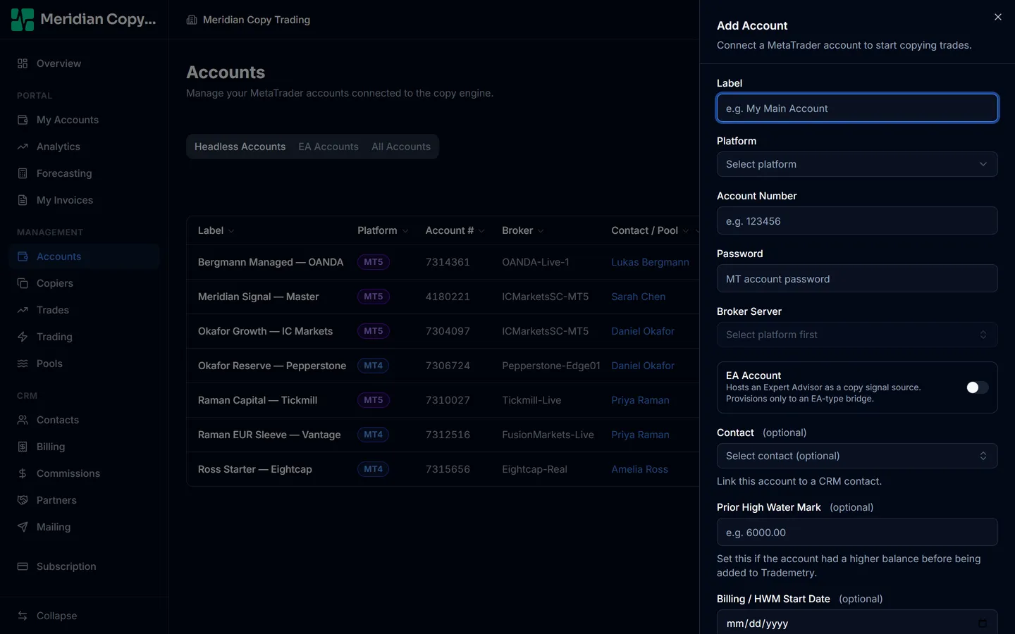The image size is (1015, 634).
Task: Click the Pepperstone-Edge01 broker cell
Action: (551, 366)
